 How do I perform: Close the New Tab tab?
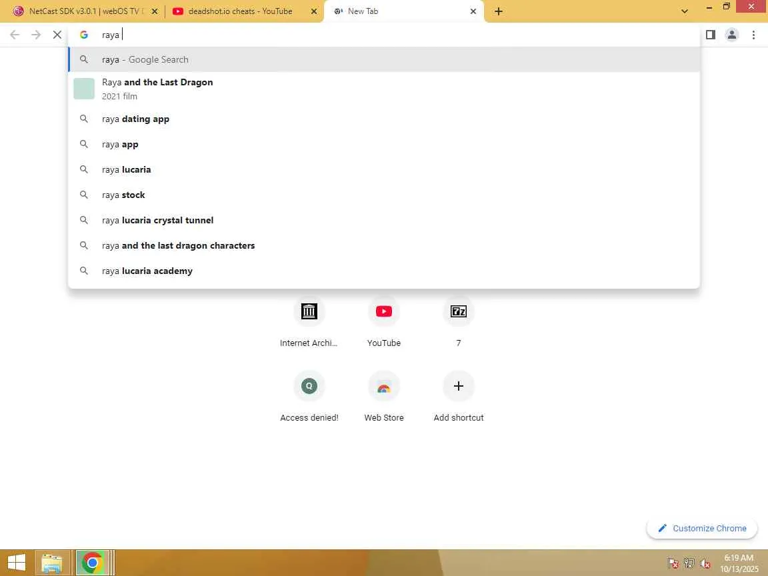pyautogui.click(x=473, y=11)
